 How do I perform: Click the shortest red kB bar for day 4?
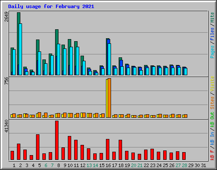click(x=31, y=158)
